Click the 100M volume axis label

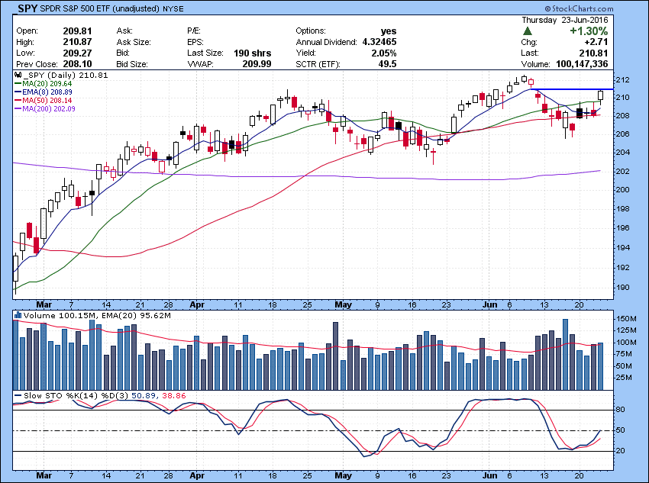(626, 343)
